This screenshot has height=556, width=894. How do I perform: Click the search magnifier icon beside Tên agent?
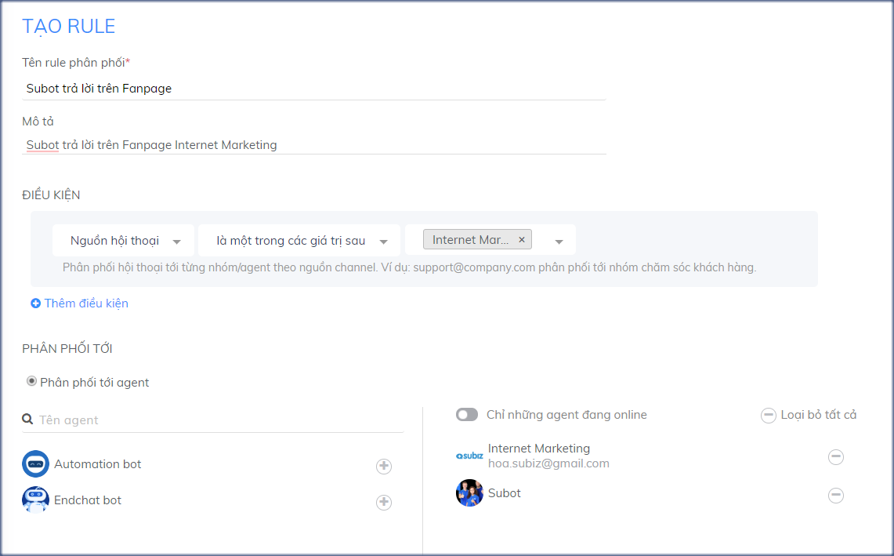[x=27, y=420]
